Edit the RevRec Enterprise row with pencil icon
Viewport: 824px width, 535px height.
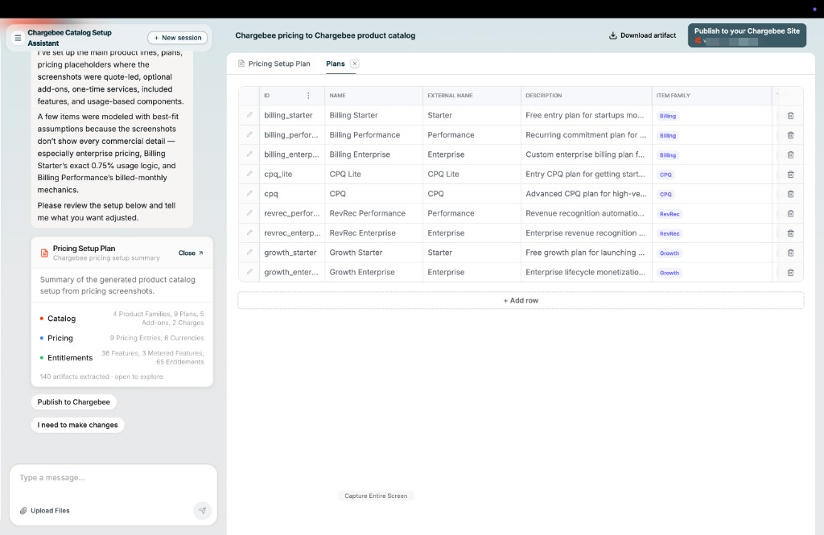(249, 233)
